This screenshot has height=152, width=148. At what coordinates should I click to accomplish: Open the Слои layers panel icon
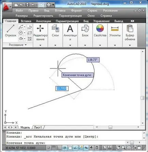pos(55,28)
